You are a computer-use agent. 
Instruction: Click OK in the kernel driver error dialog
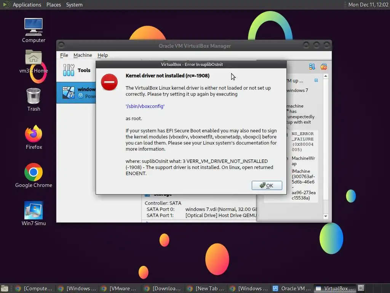(x=267, y=185)
